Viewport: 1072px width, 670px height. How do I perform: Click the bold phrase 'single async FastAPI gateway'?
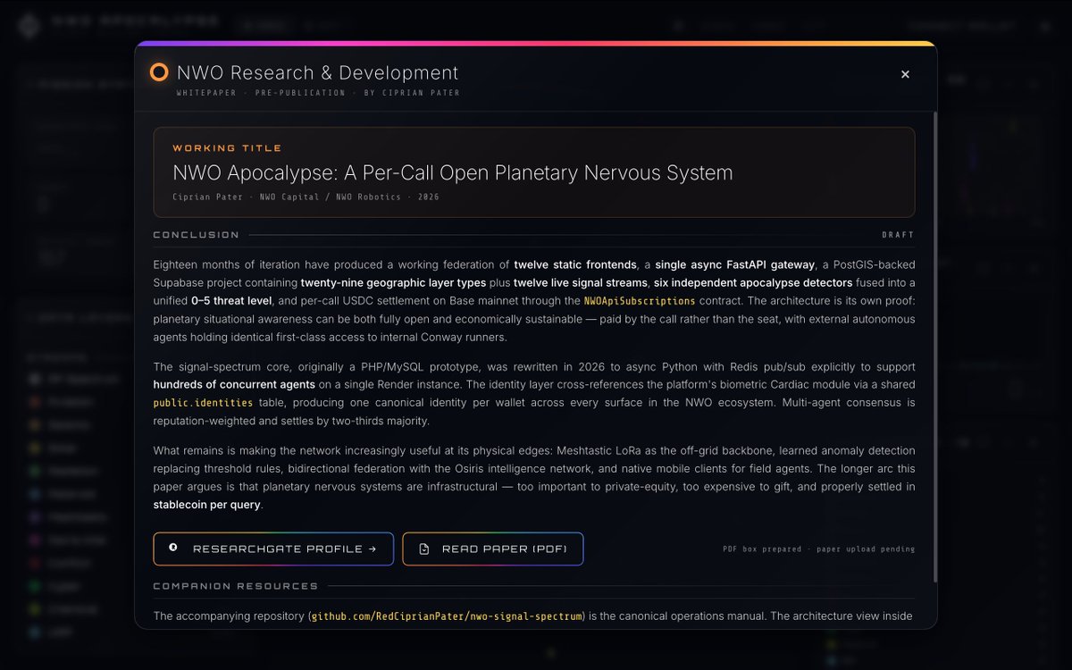(735, 264)
